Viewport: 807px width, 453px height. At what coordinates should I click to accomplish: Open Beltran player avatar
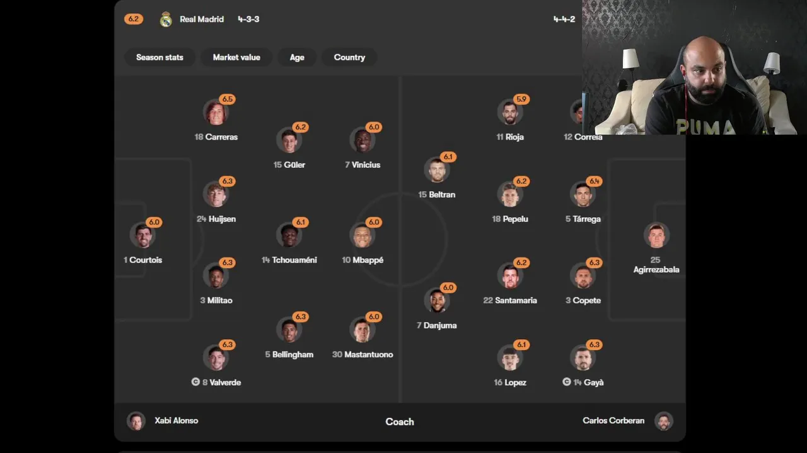tap(436, 170)
